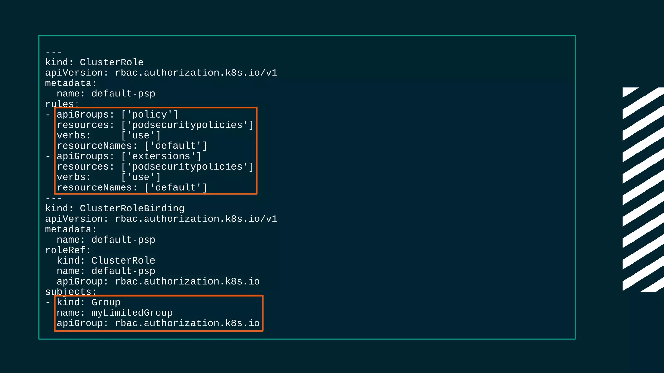
Task: Click the 'name: default-psp' under ClusterRole metadata
Action: tap(106, 94)
